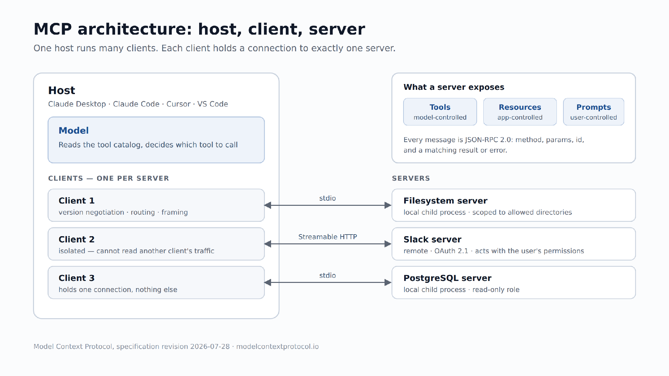Select the Slack server card

click(514, 244)
